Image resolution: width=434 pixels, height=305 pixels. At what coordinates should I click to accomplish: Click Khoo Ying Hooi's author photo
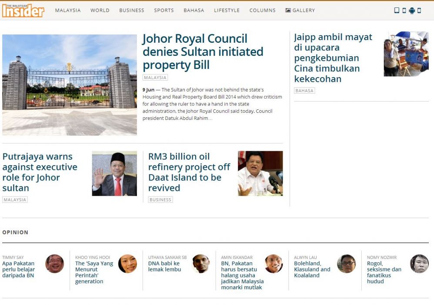[x=127, y=264]
